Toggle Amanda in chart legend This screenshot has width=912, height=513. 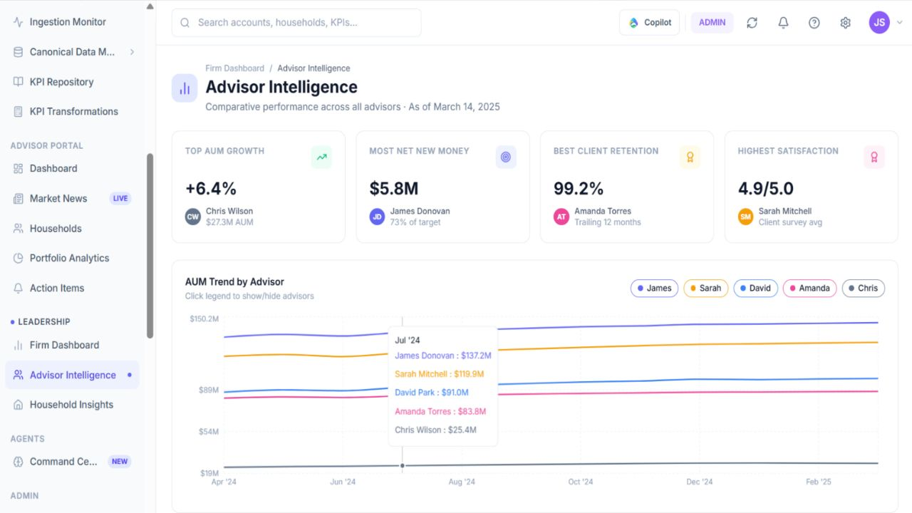809,289
